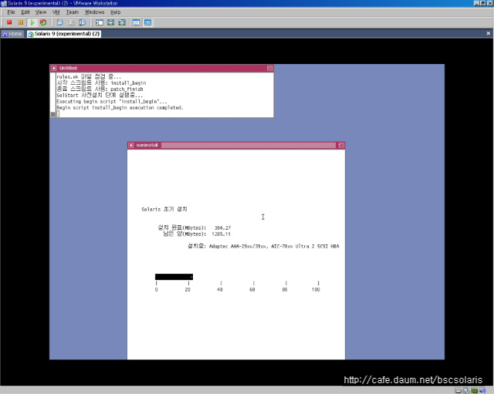Select the Solaris 9 (experimental) (2) tab

click(64, 34)
